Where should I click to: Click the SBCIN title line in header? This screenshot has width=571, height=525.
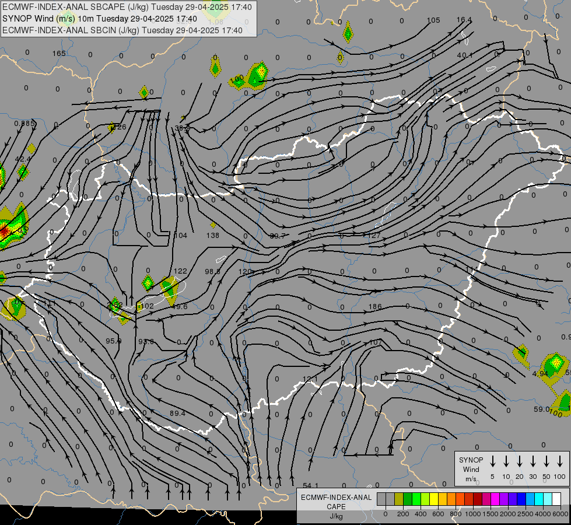pyautogui.click(x=122, y=30)
